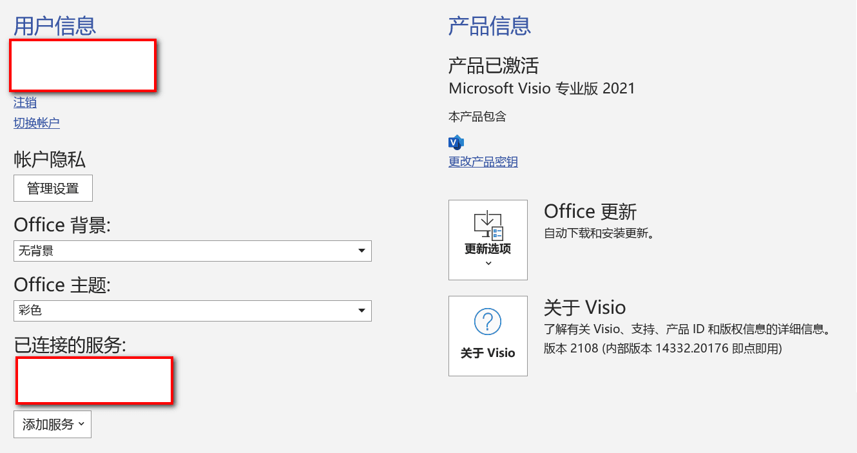
Task: Click the 已连接的服务 heading
Action: 70,345
